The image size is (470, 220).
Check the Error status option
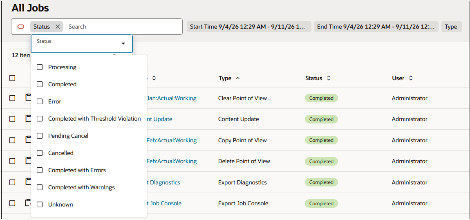[x=40, y=101]
